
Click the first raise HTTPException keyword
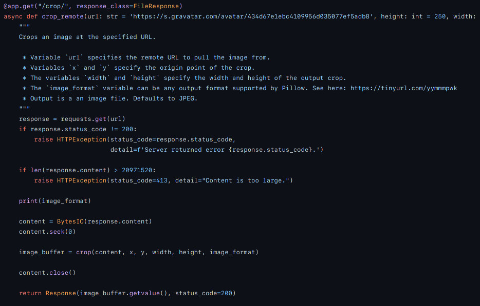coord(70,139)
